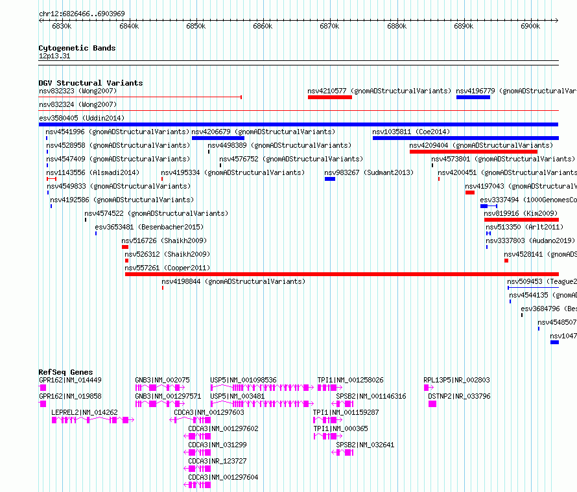Image resolution: width=577 pixels, height=492 pixels.
Task: Click the chr12:6826466..6903969 coordinate label
Action: (82, 14)
